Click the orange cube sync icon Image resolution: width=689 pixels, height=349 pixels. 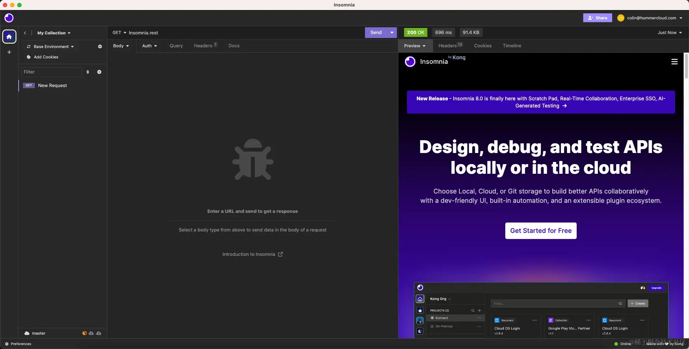(x=85, y=333)
